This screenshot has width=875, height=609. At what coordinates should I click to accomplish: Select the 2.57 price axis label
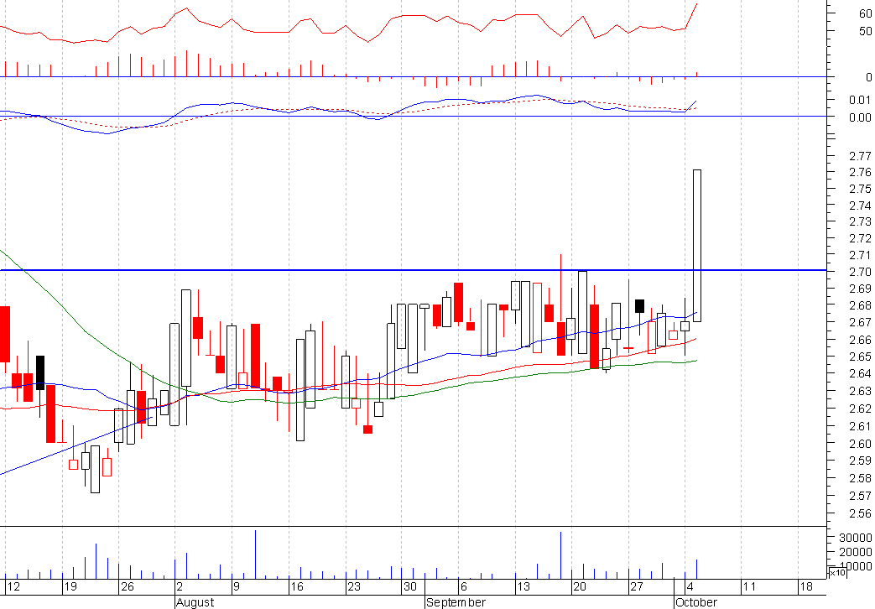click(860, 496)
